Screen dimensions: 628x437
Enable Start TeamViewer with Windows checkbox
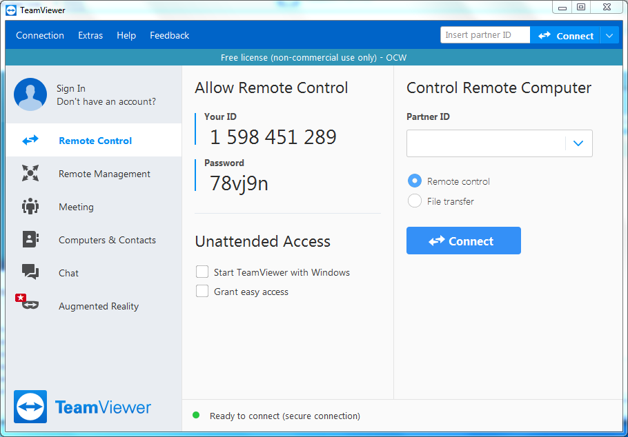click(202, 272)
